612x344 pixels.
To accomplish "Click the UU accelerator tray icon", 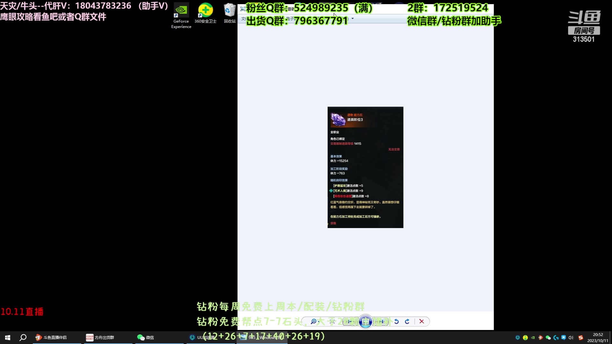I will click(518, 338).
